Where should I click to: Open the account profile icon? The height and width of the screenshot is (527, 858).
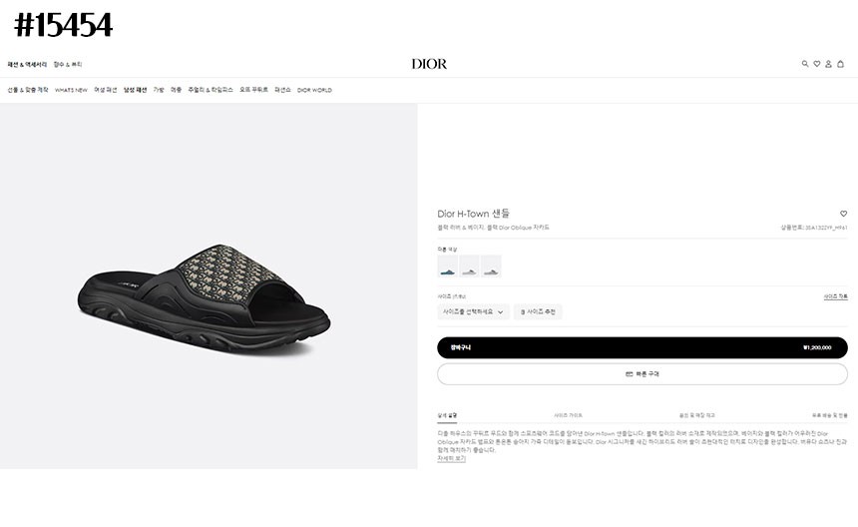(828, 64)
